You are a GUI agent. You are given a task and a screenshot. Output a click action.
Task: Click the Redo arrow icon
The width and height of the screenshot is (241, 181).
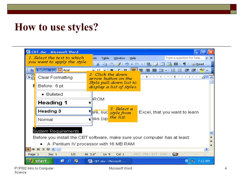tap(137, 64)
